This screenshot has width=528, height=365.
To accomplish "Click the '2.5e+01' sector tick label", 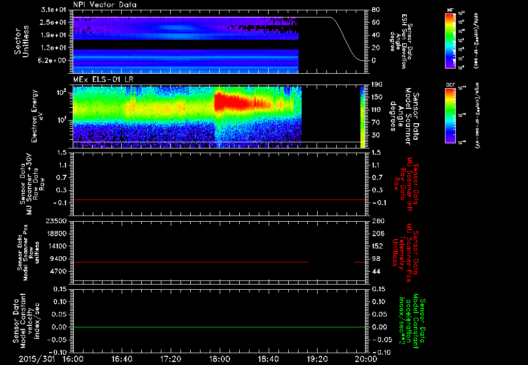I will [54, 22].
